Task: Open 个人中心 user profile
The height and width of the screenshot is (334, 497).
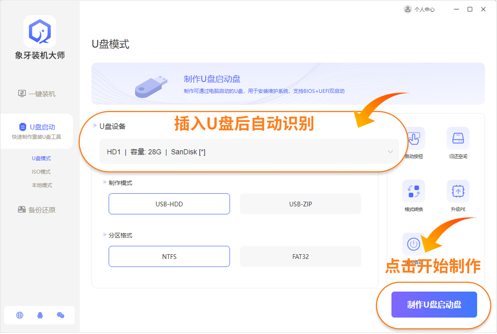Action: coord(419,9)
